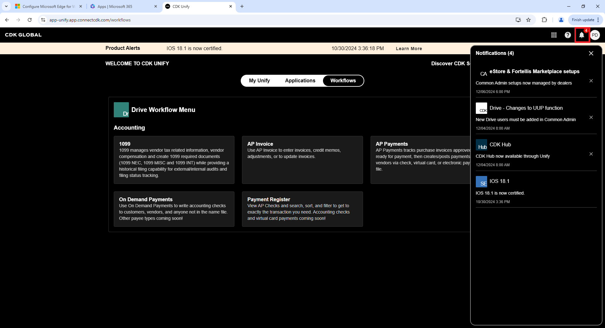The width and height of the screenshot is (605, 328).
Task: Open the help question mark icon
Action: [x=568, y=35]
